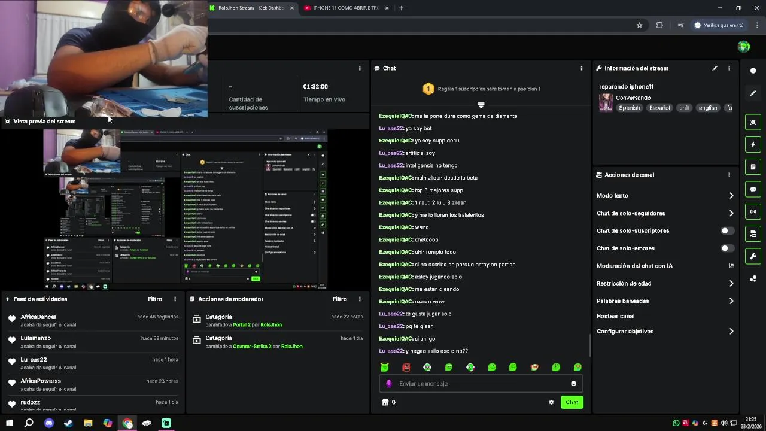This screenshot has width=766, height=431.
Task: Expand Configurar objetivos settings
Action: [x=731, y=331]
